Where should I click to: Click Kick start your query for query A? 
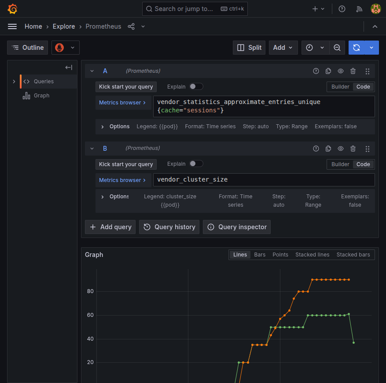pos(126,87)
